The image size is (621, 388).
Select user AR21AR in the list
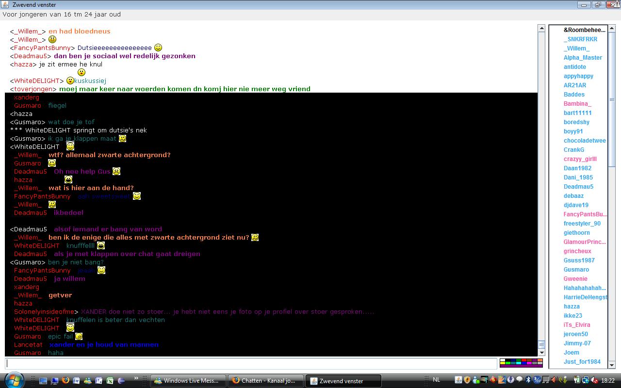click(x=575, y=85)
